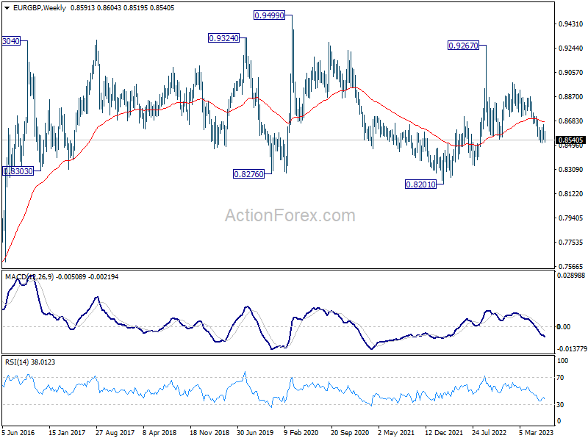Click the 0.93240 price label
The height and width of the screenshot is (441, 588).
(223, 38)
